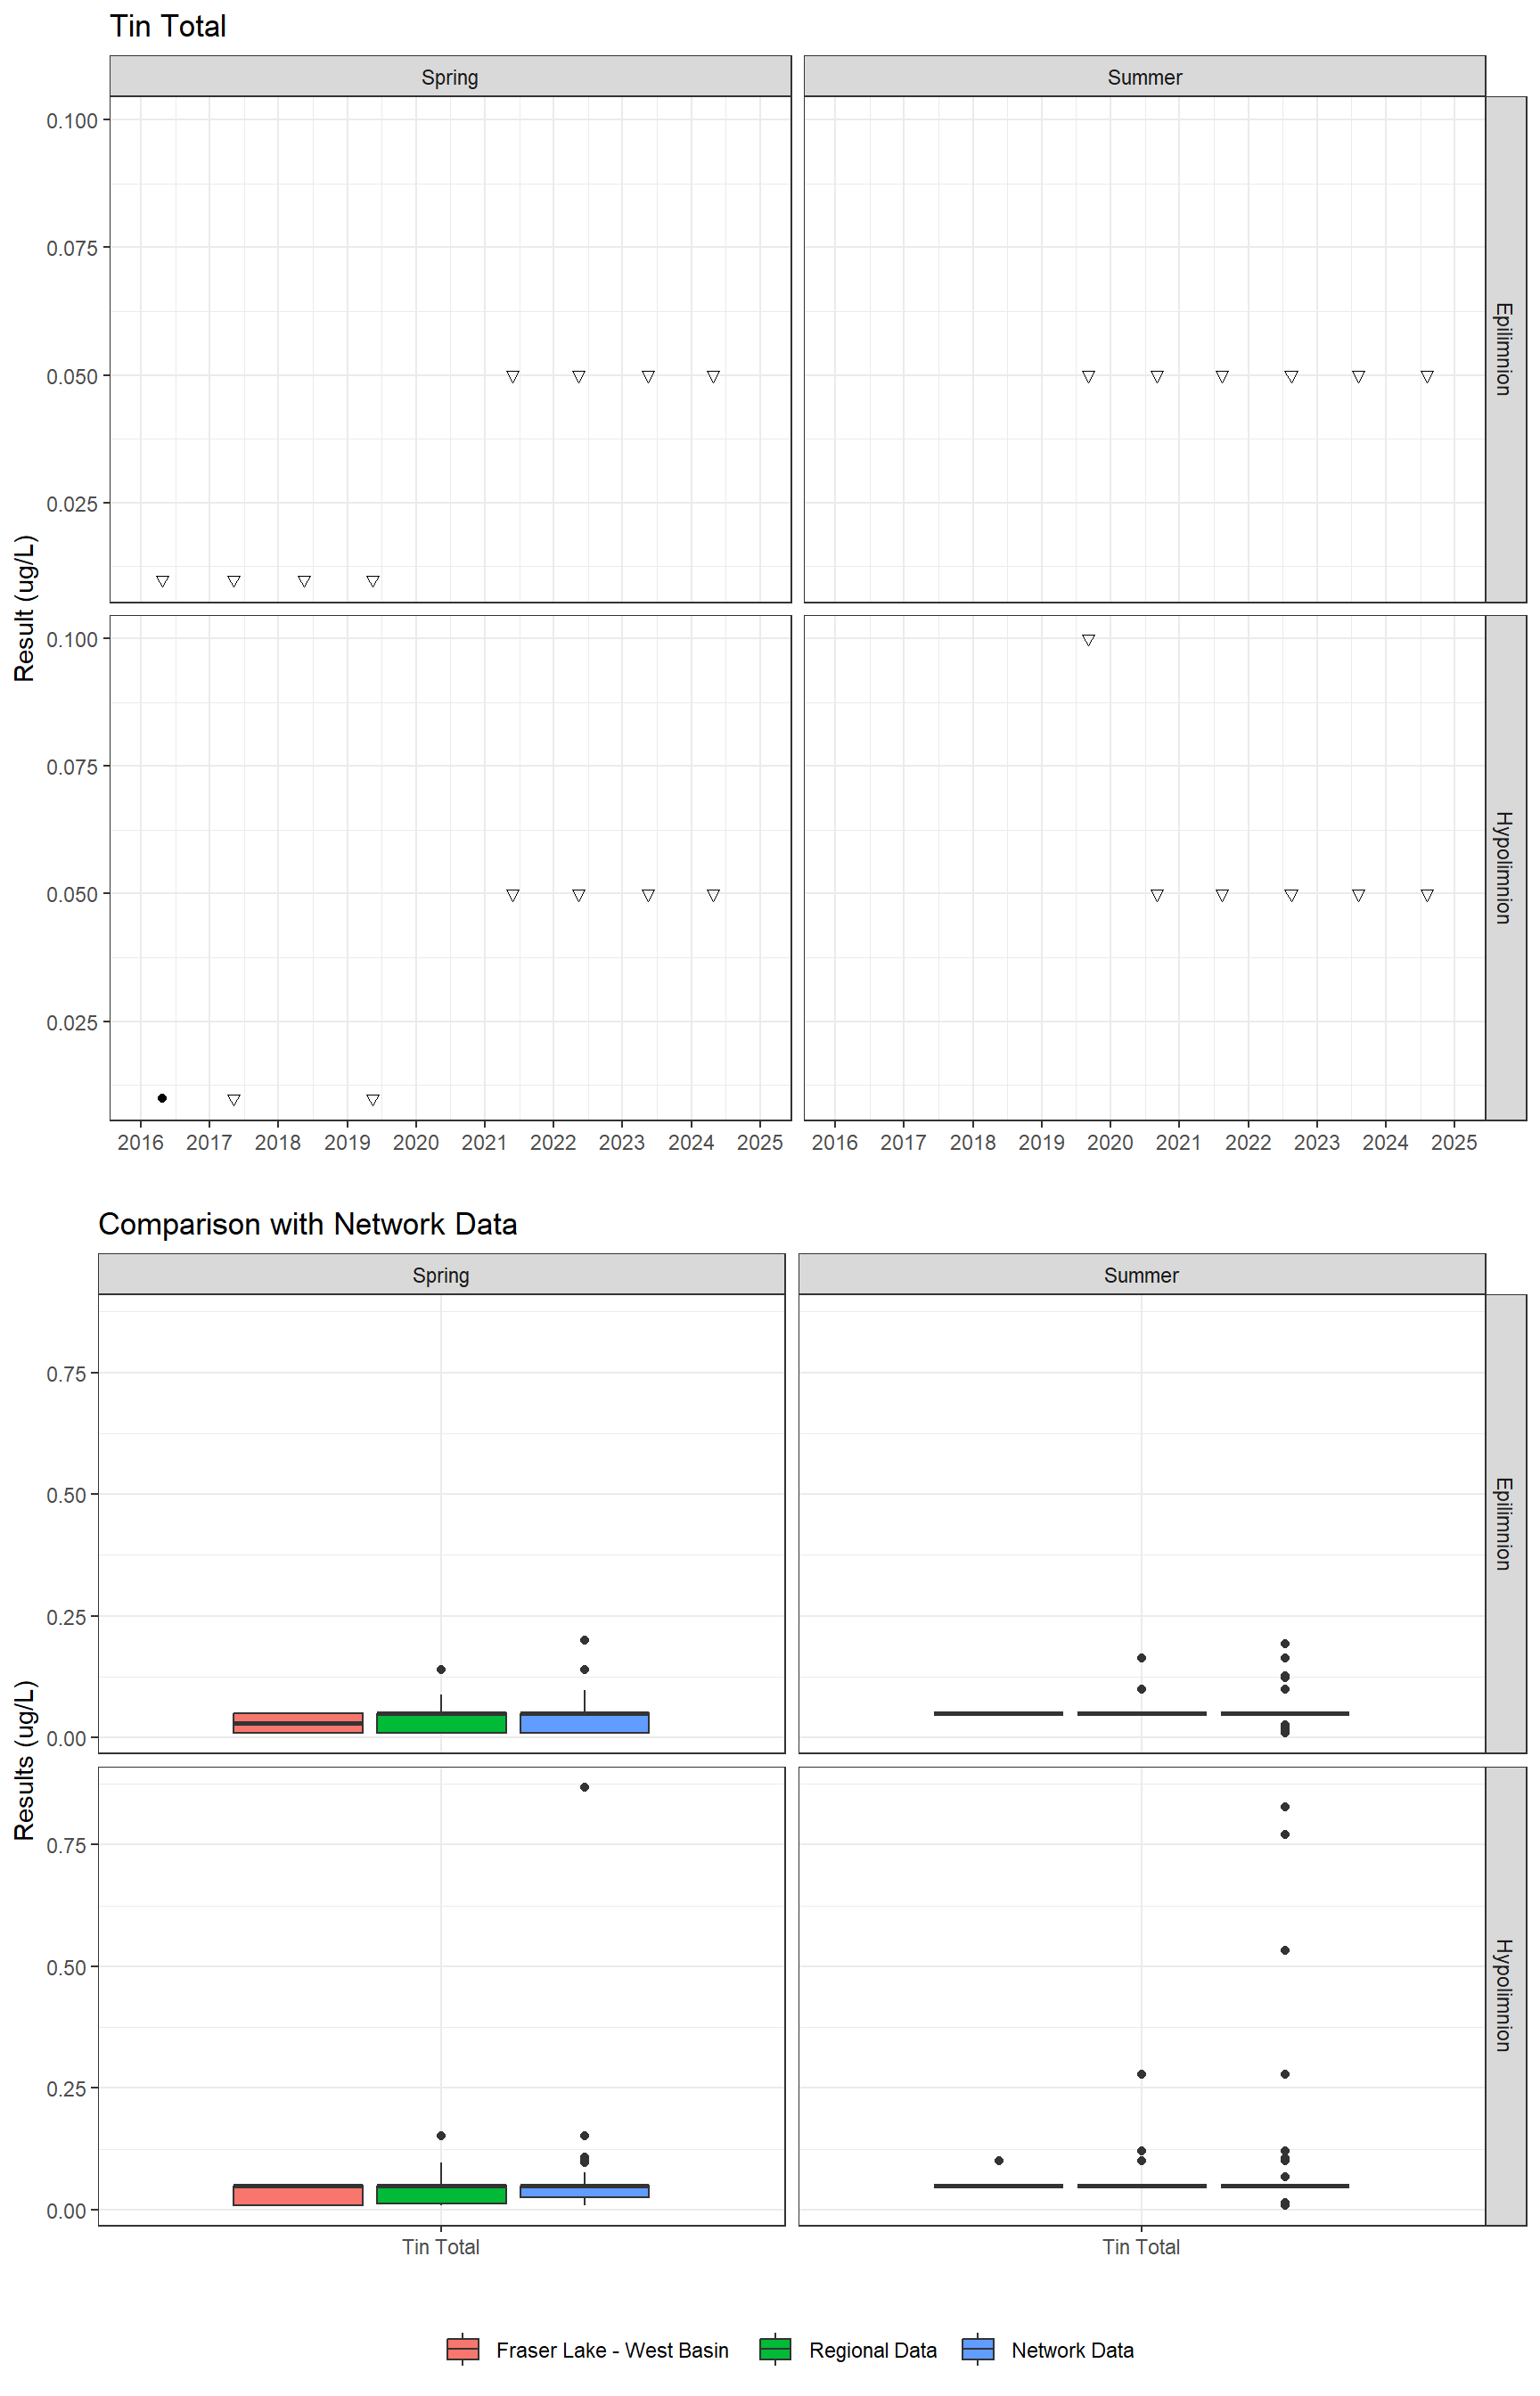This screenshot has height=2396, width=1540.
Task: Click the 'Results (ug/L)' y-axis label
Action: 24,1760
